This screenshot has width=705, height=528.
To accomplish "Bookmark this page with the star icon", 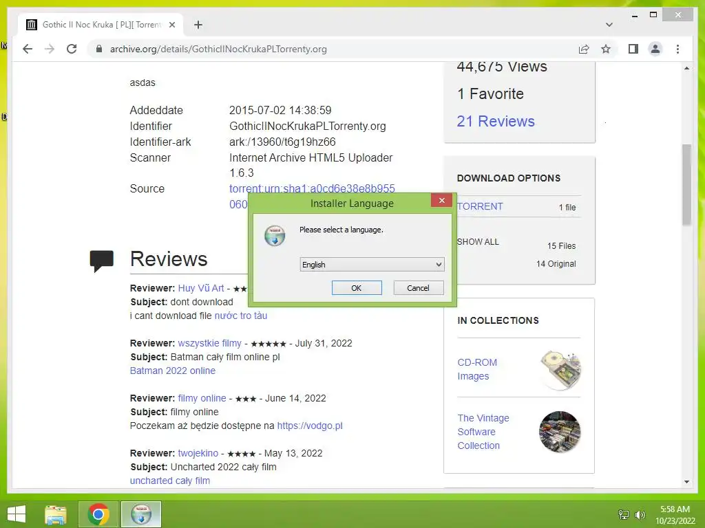I will point(606,49).
